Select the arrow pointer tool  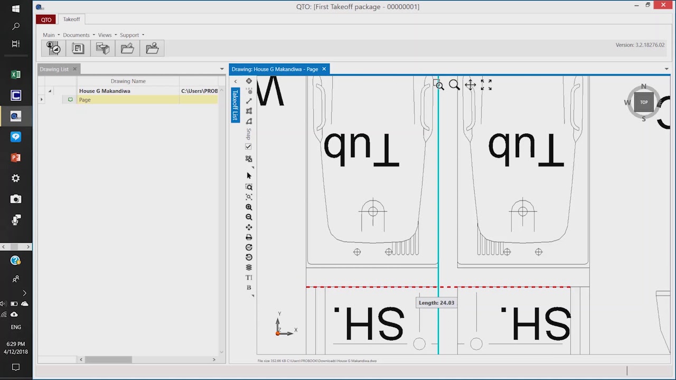(x=249, y=176)
